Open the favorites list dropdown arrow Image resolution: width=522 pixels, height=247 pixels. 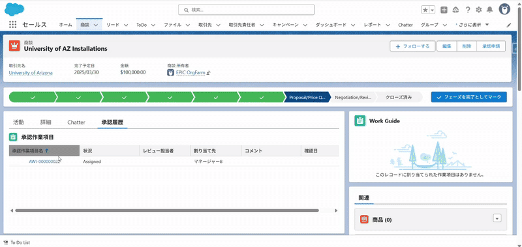pos(433,10)
